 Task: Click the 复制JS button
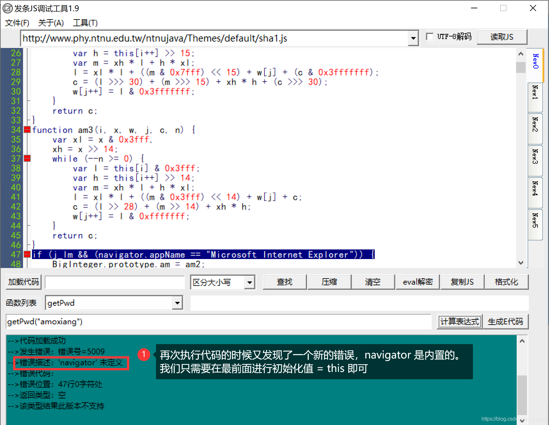[x=462, y=282]
